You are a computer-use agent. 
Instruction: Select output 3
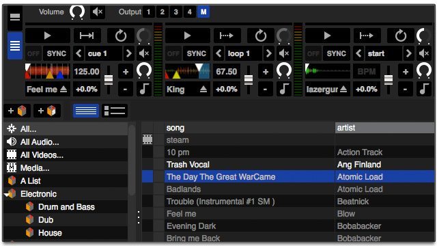coord(176,12)
